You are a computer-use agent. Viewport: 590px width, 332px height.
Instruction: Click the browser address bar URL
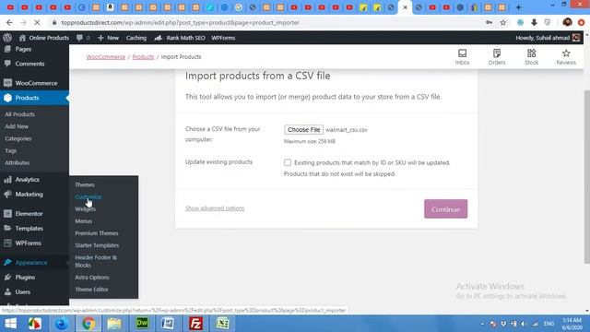181,22
